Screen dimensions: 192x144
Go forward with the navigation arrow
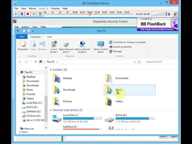[26, 62]
